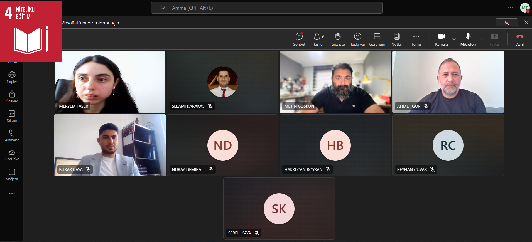Screen dimensions: 532x242
Task: Toggle the Mikrofon mute state
Action: click(468, 39)
